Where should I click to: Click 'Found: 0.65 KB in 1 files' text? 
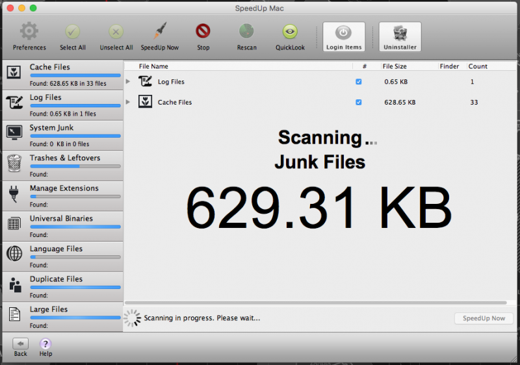(62, 114)
